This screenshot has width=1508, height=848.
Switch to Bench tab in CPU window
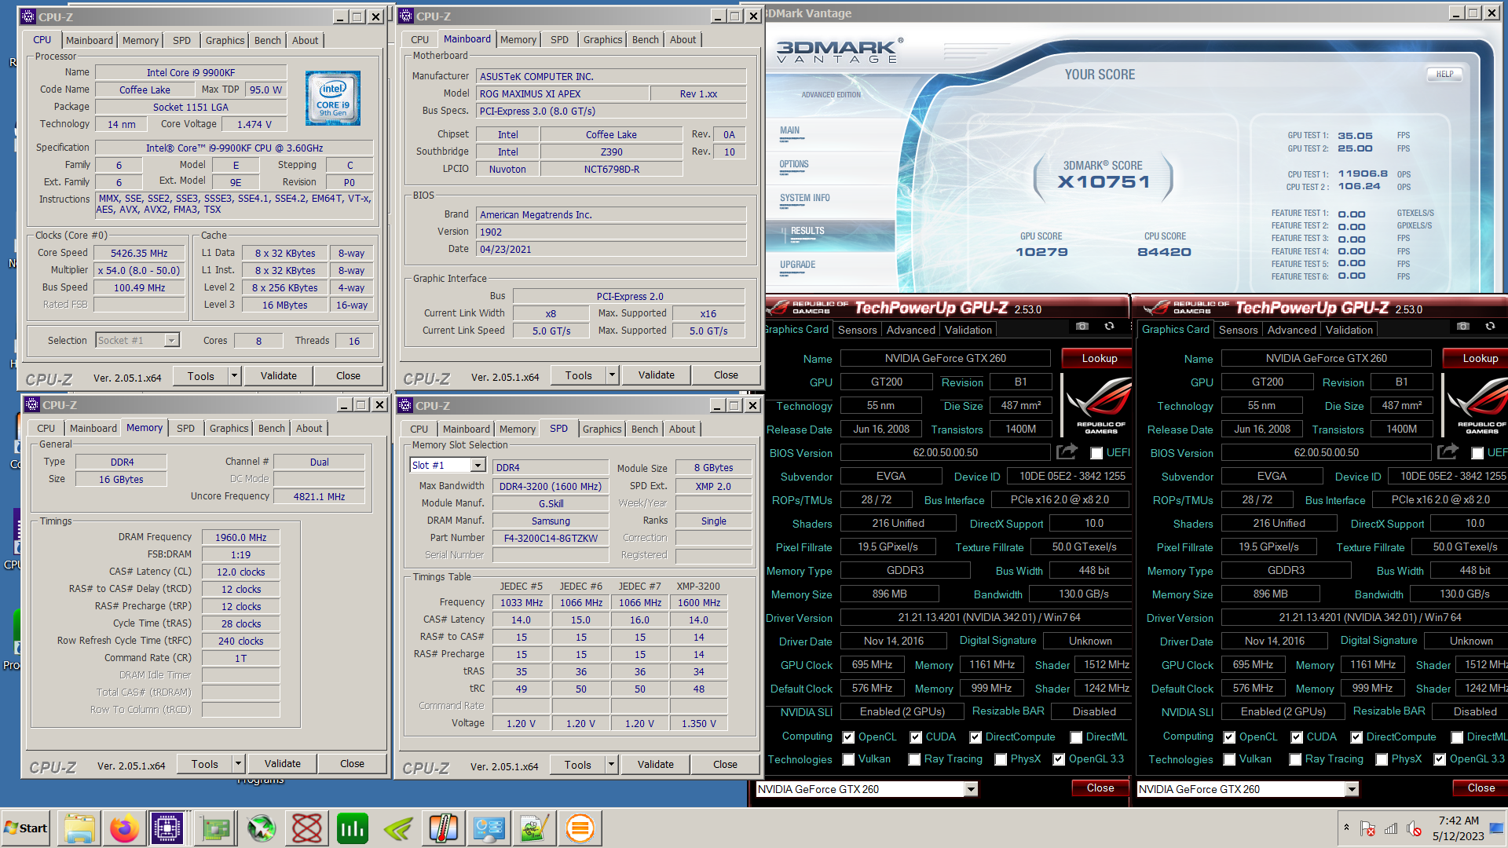[268, 40]
